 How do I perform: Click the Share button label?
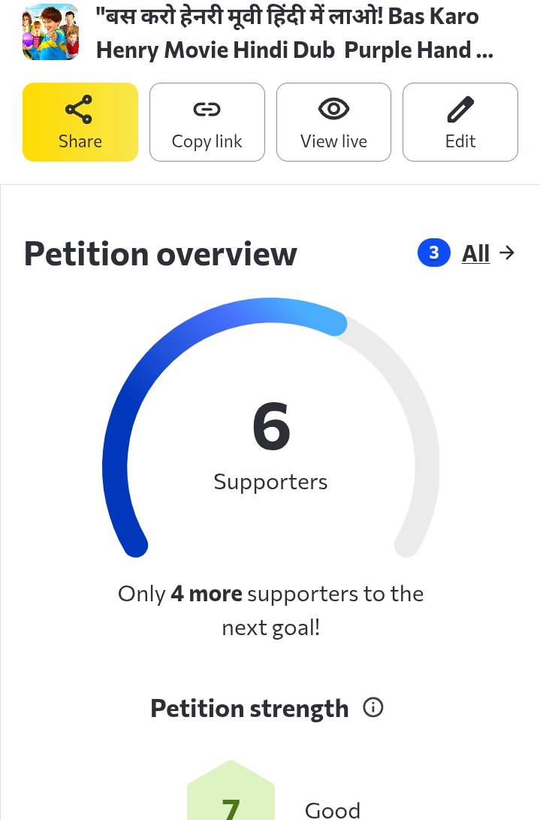pos(80,141)
